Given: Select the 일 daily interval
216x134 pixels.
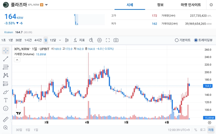Looking at the screenshot, I should [46, 40].
